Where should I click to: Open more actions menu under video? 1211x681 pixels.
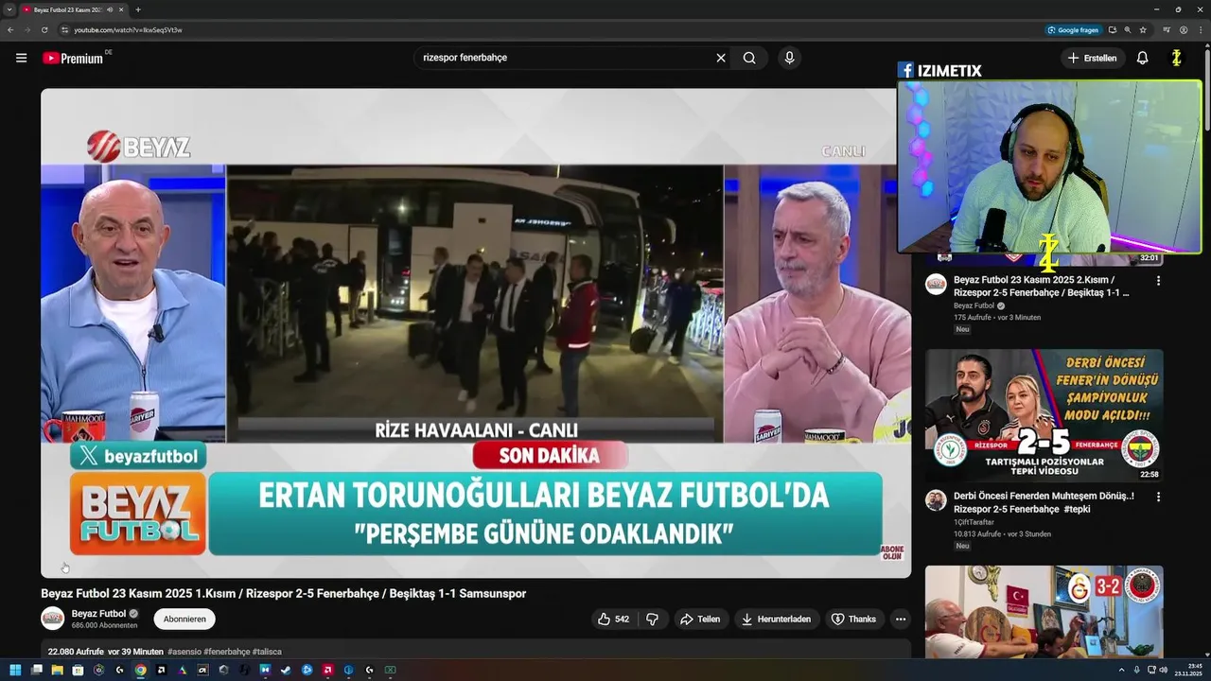point(901,619)
